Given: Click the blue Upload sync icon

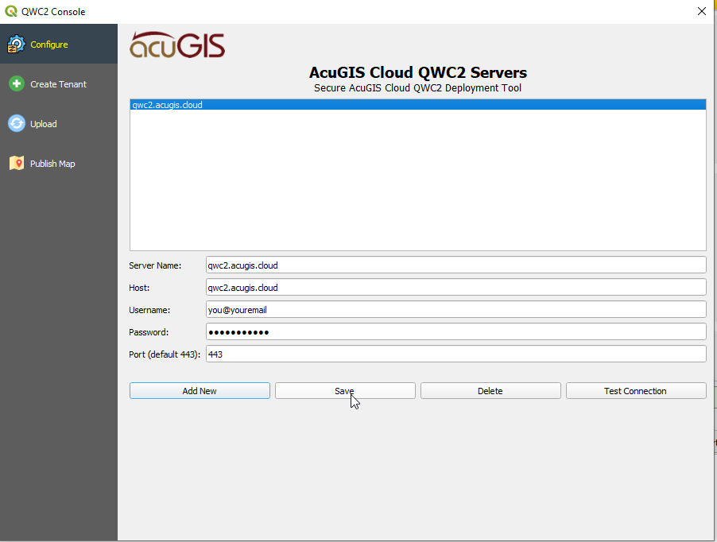Looking at the screenshot, I should point(16,124).
